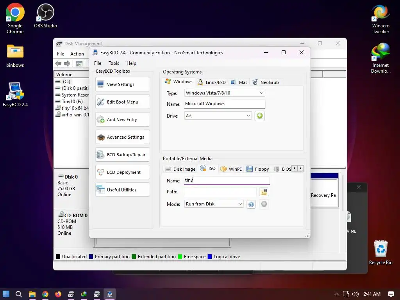The width and height of the screenshot is (400, 300).
Task: Open Useful Utilities section
Action: click(122, 190)
